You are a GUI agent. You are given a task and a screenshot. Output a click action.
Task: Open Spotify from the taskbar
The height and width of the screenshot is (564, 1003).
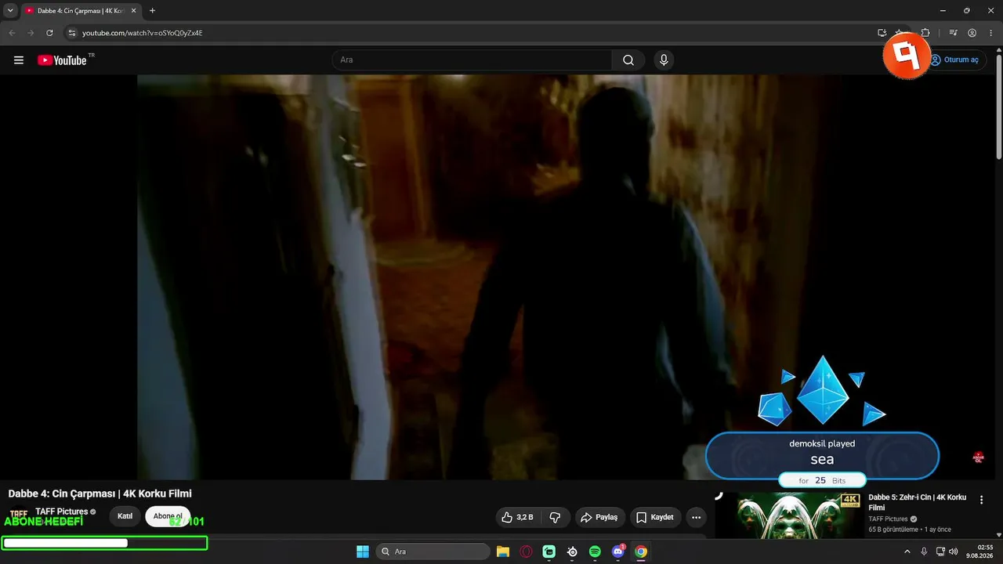(x=595, y=551)
